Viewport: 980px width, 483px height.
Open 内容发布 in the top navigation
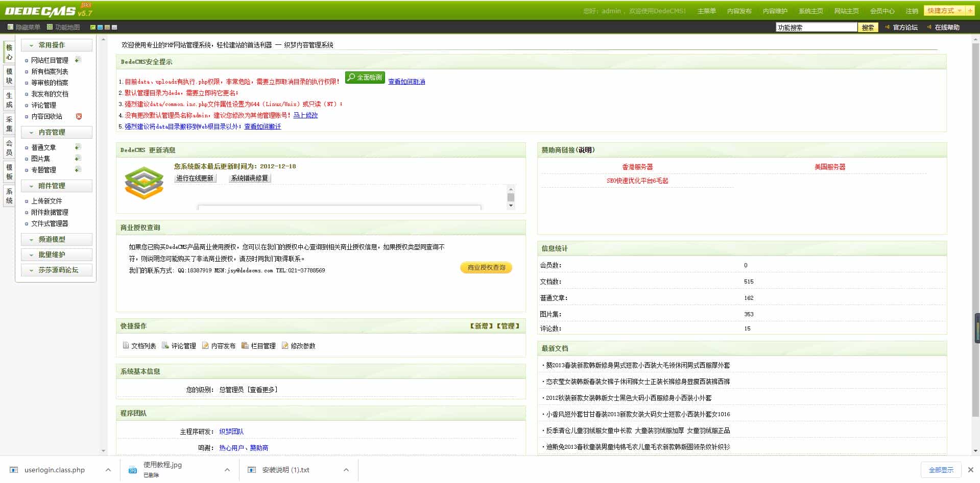pos(739,11)
